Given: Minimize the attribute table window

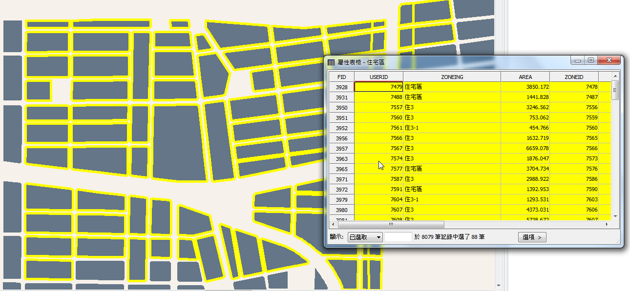Looking at the screenshot, I should pos(578,60).
